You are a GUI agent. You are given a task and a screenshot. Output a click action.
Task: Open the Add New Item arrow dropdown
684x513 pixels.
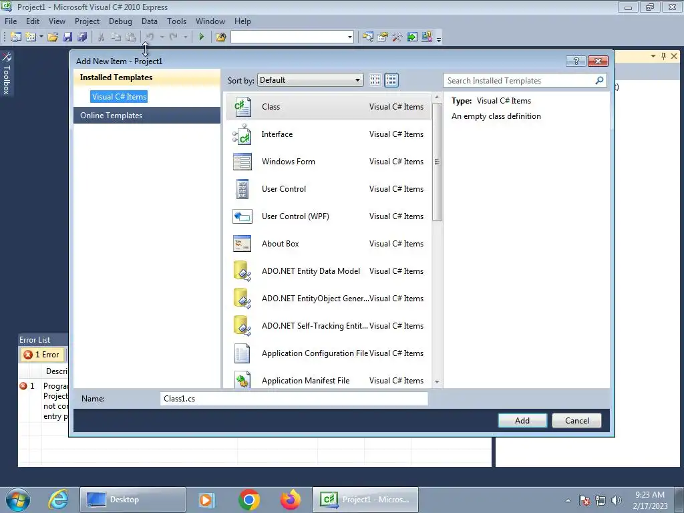pos(41,37)
